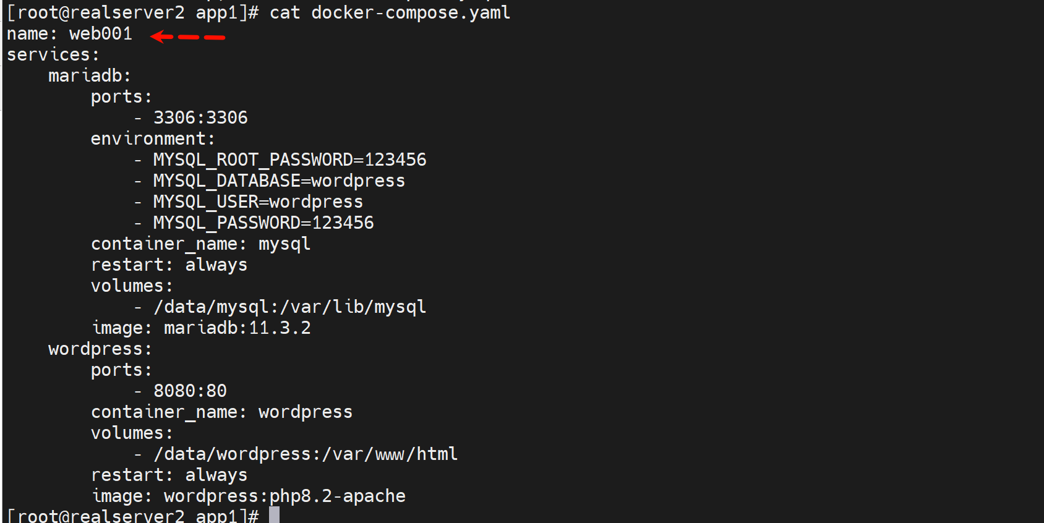Click the 'container_name: mysql' line
Viewport: 1044px width, 523px height.
coord(200,244)
